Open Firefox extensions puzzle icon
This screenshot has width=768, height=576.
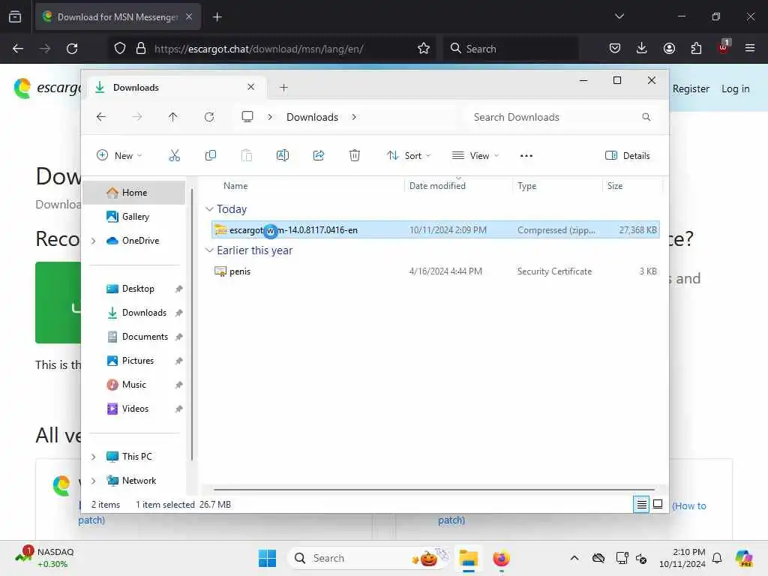pyautogui.click(x=696, y=48)
